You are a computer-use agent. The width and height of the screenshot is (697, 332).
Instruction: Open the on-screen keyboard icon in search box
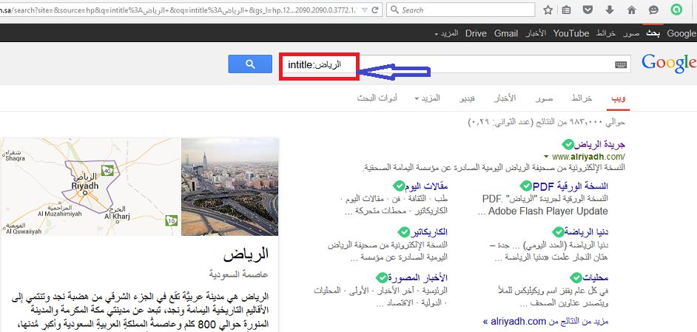pos(621,65)
